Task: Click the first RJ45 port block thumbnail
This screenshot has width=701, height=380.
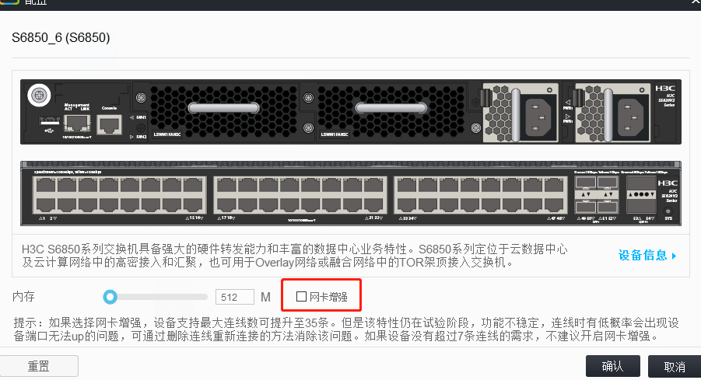Action: click(x=119, y=195)
